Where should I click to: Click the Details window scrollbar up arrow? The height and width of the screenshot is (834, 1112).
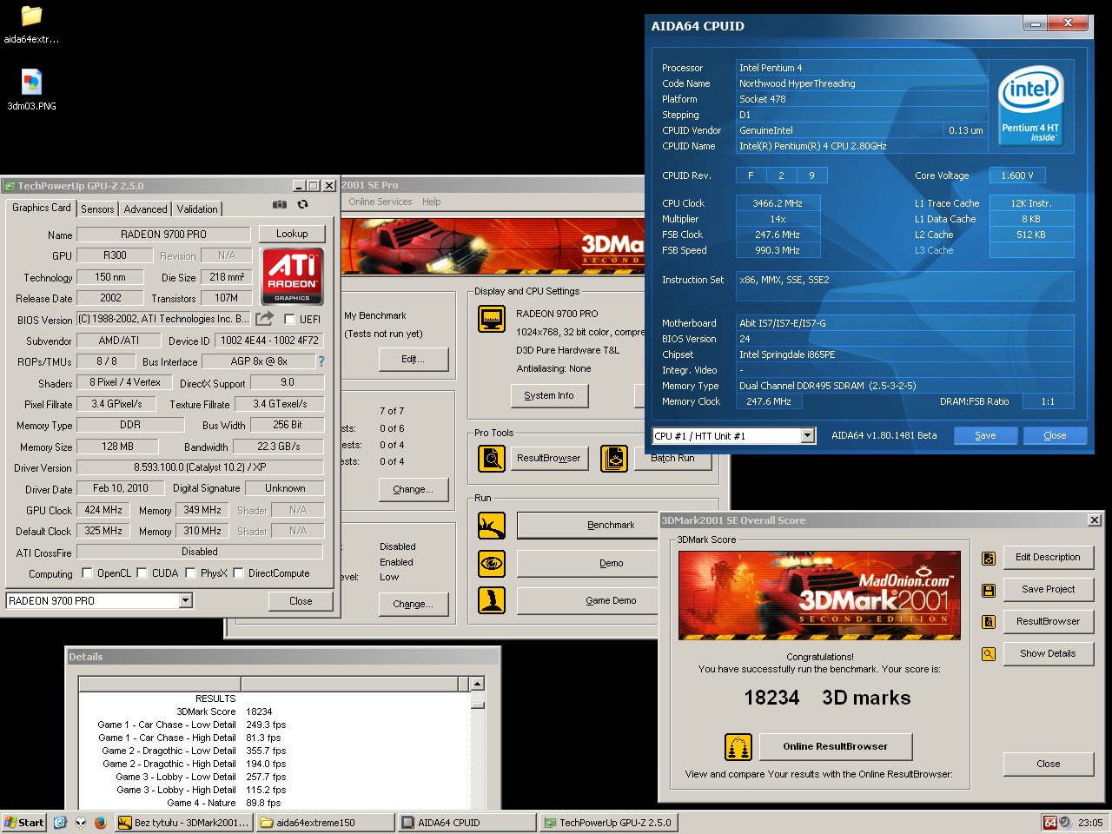[477, 685]
